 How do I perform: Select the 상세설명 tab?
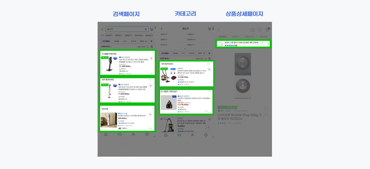point(223,36)
